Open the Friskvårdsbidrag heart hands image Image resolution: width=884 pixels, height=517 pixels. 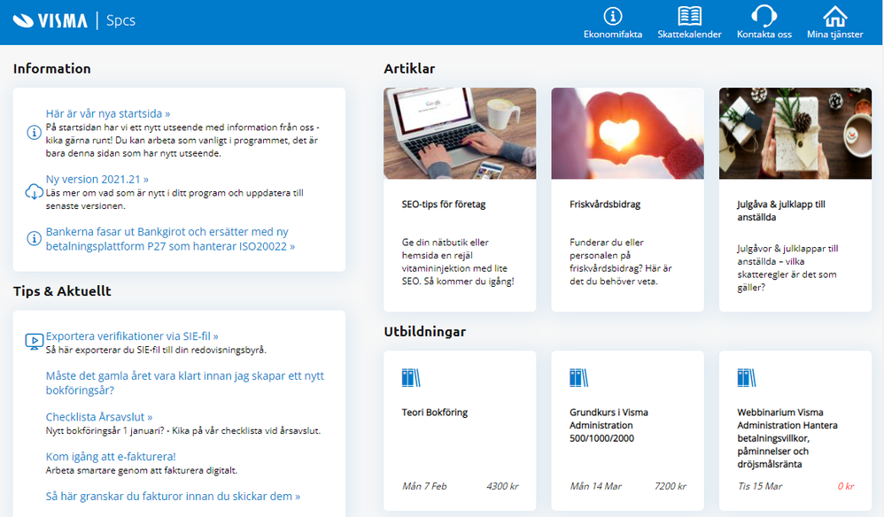627,134
